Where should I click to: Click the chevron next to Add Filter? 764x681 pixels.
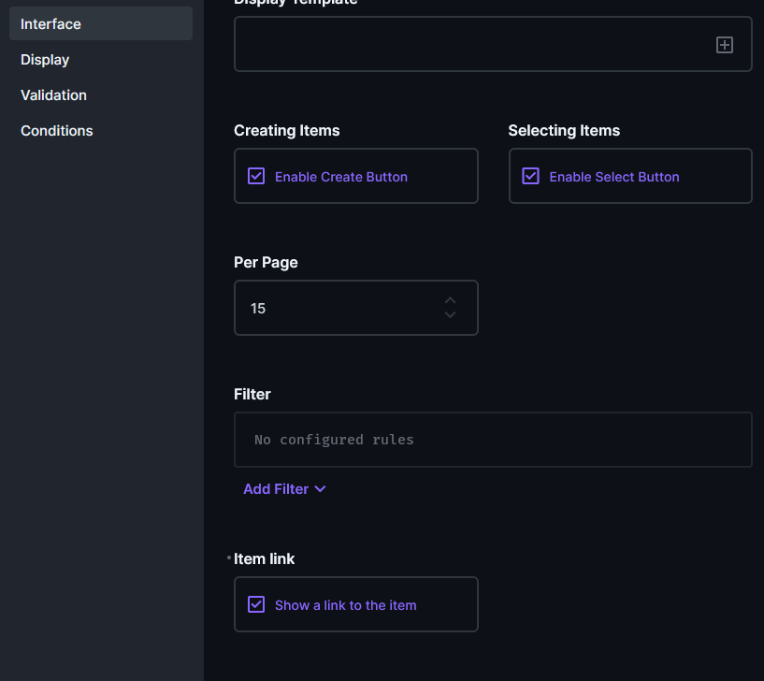click(320, 488)
